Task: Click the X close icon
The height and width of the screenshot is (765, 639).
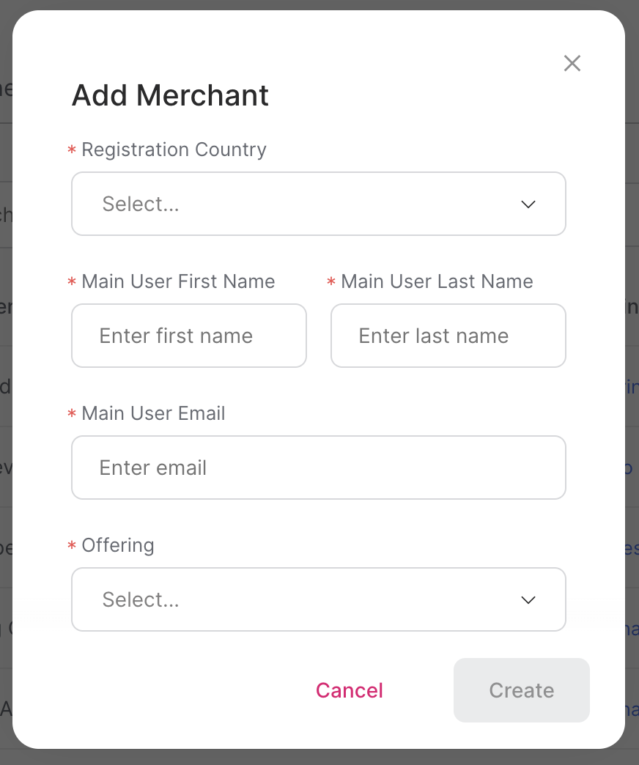Action: (x=572, y=63)
